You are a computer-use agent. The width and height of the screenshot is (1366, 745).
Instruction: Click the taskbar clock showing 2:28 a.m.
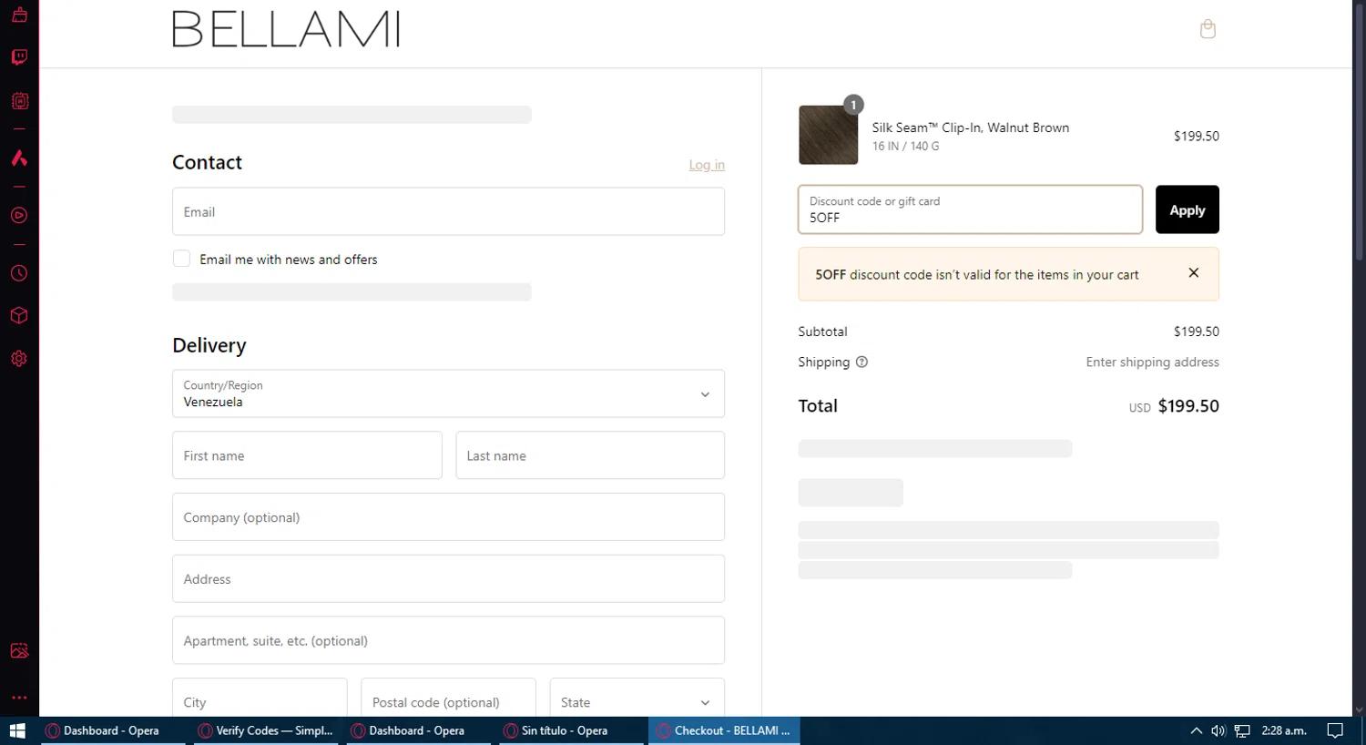coord(1284,730)
